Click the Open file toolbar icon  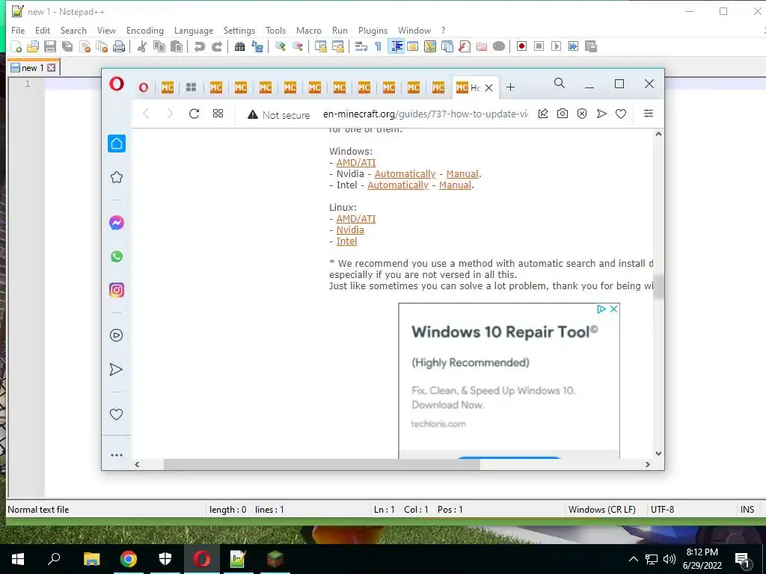33,46
